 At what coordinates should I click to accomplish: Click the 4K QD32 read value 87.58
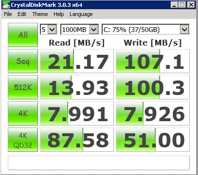[77, 140]
